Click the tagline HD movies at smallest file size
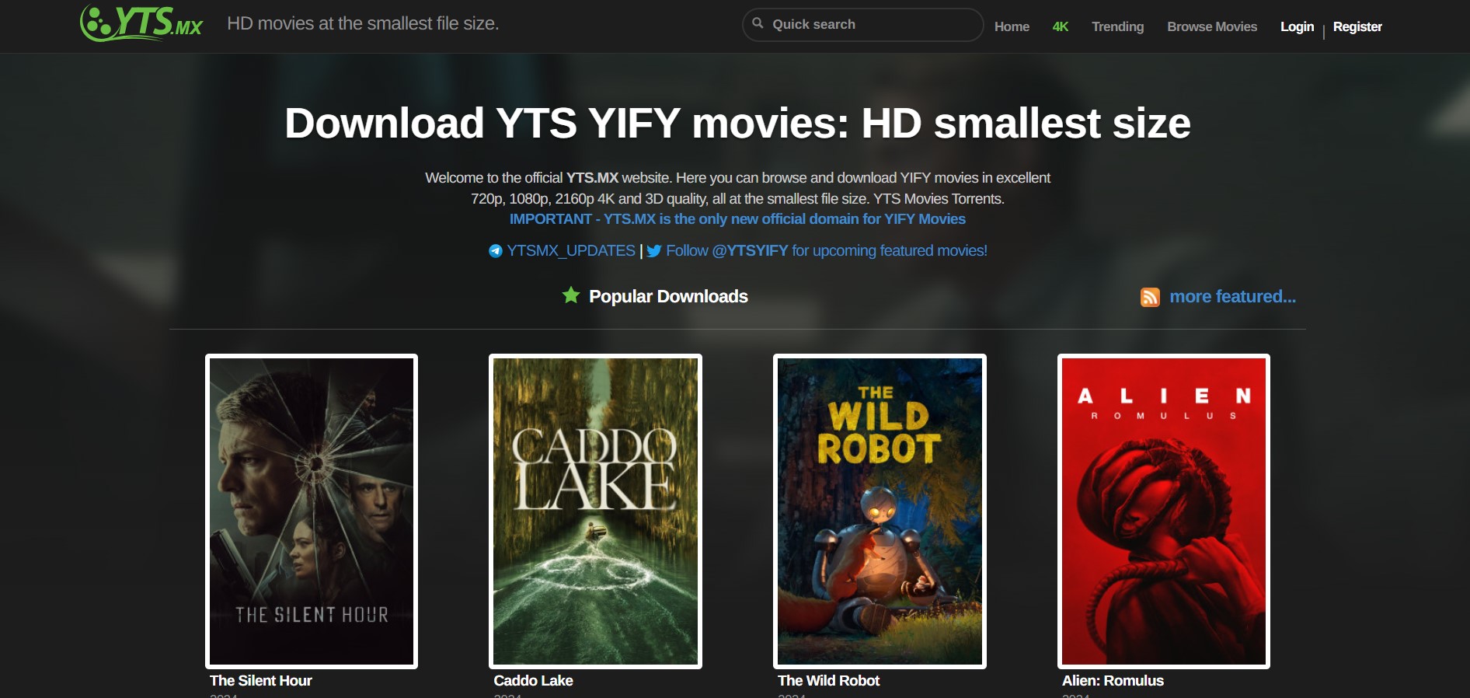This screenshot has width=1470, height=698. point(363,24)
